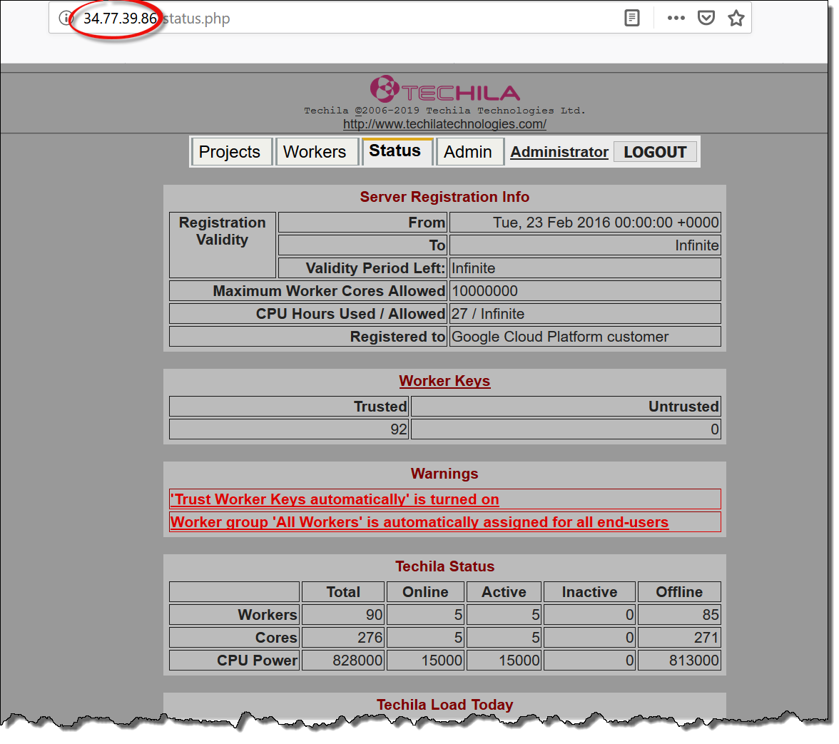
Task: Save page with the Pocket icon
Action: [706, 19]
